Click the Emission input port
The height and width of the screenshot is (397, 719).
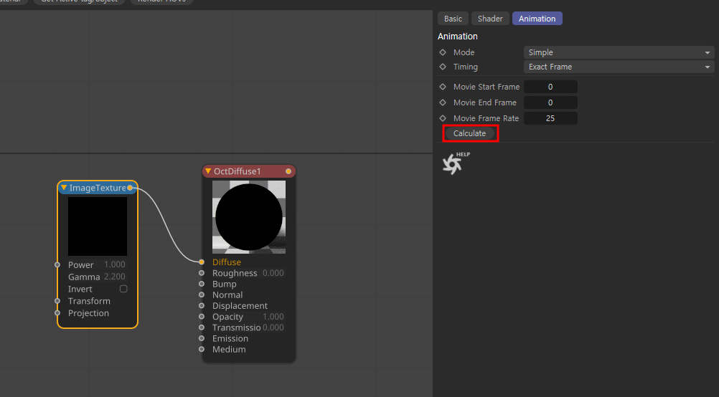coord(202,338)
